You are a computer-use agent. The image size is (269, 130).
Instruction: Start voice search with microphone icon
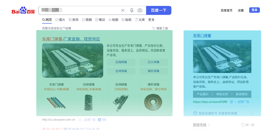coord(132,10)
